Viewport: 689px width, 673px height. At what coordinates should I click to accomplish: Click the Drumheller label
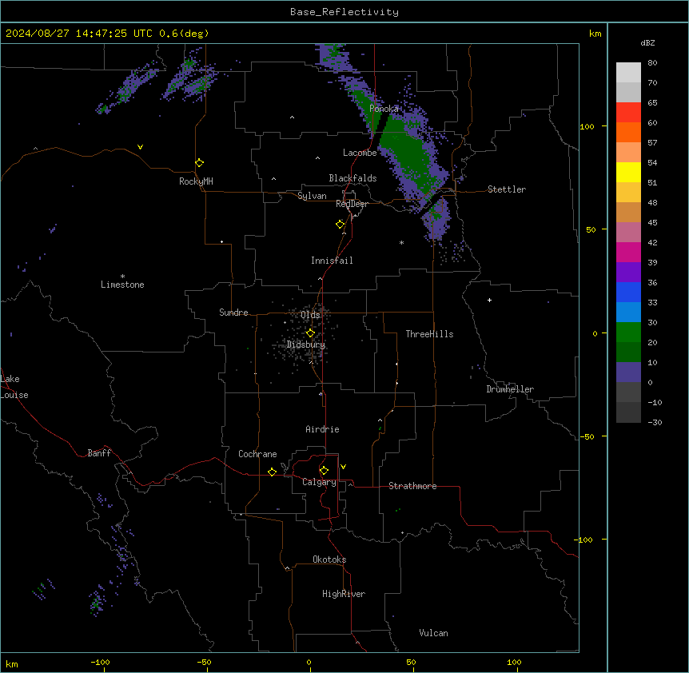point(510,389)
